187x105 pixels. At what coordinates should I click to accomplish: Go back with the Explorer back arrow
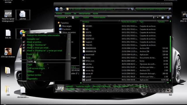[57, 9]
